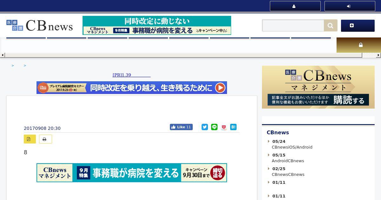
Task: Click the first breadcrumb arrow link
Action: point(13,65)
